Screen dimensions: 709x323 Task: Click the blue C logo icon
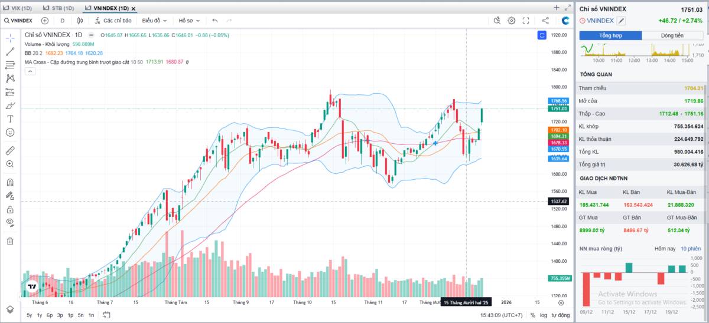click(565, 21)
